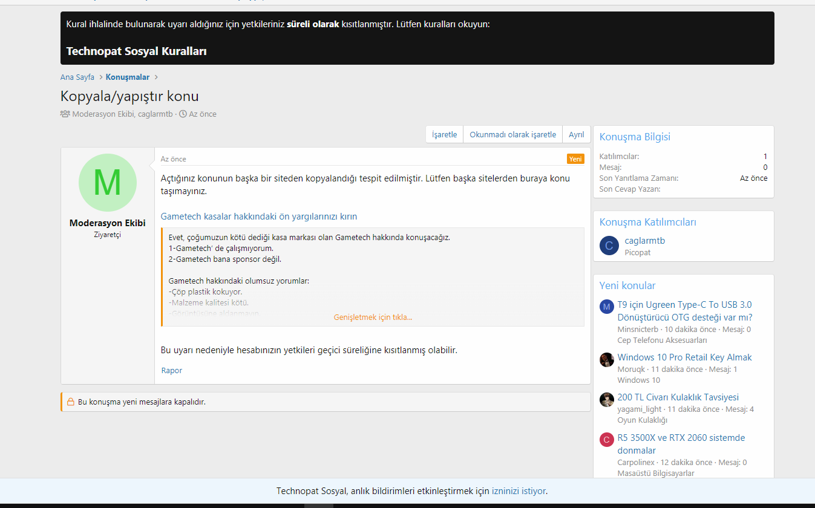The height and width of the screenshot is (508, 815).
Task: Open quoted Gametech kasalar thread link
Action: [x=259, y=217]
